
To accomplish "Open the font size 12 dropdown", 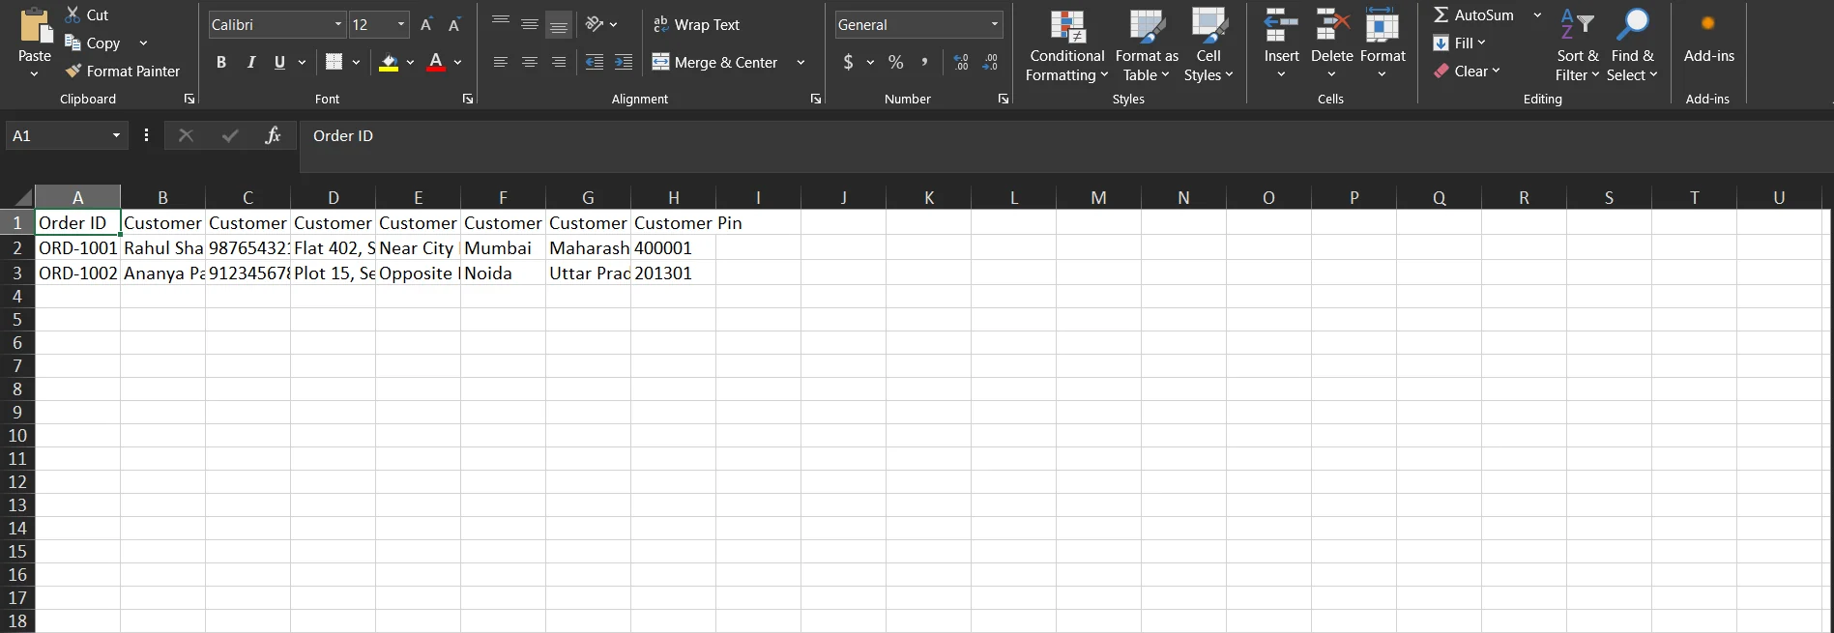I will (401, 25).
